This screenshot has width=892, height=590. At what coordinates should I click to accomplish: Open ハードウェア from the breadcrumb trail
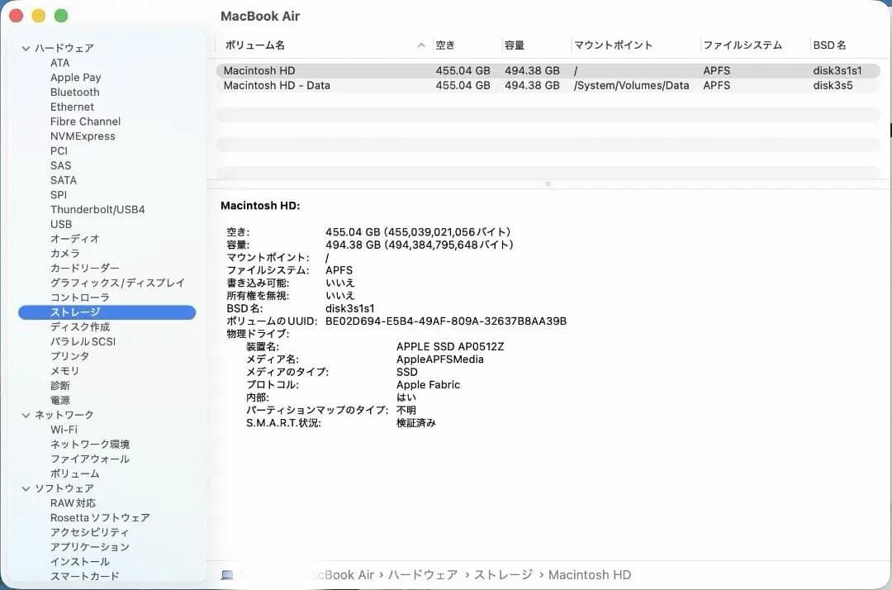tap(421, 574)
